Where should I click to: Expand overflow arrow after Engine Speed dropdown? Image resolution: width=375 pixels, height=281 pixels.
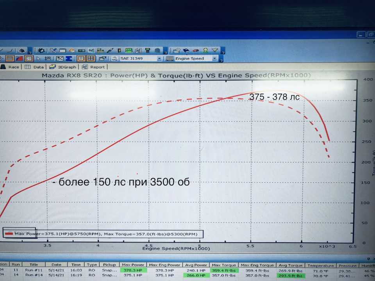coord(221,59)
